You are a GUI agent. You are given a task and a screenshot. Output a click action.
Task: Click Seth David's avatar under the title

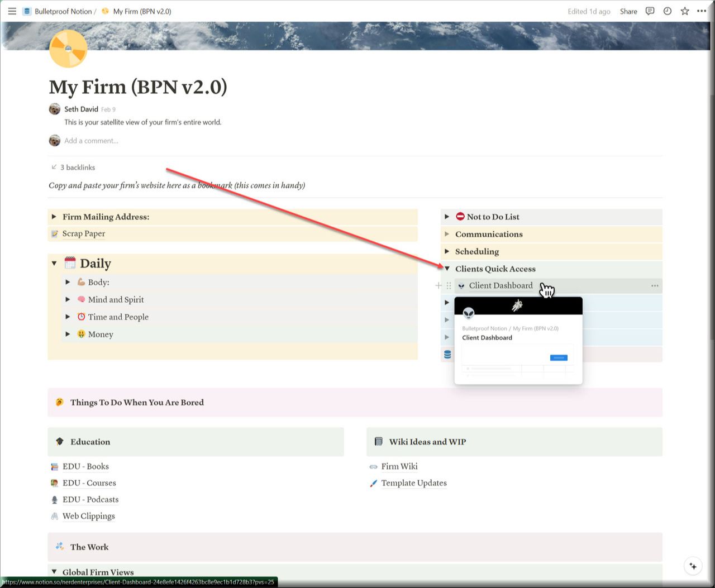point(55,109)
